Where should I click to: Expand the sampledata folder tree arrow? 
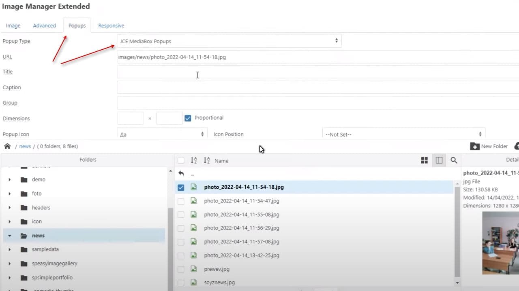(10, 249)
